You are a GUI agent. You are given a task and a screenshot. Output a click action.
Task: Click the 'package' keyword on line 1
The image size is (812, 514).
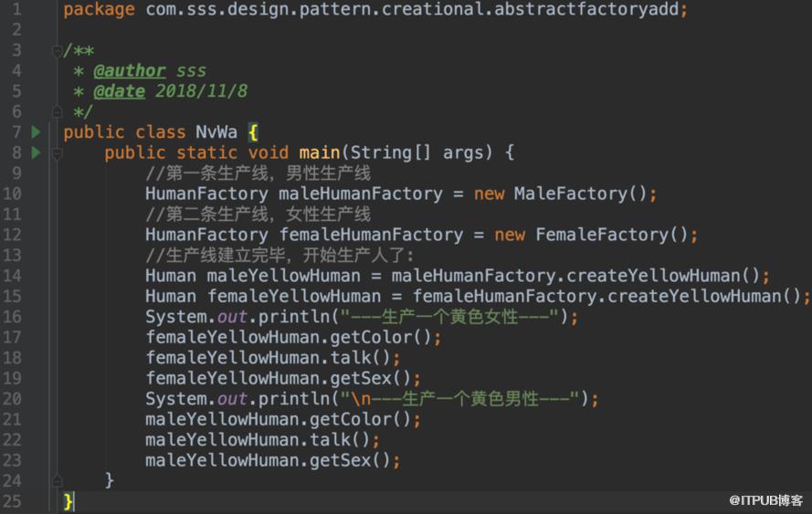click(x=99, y=9)
